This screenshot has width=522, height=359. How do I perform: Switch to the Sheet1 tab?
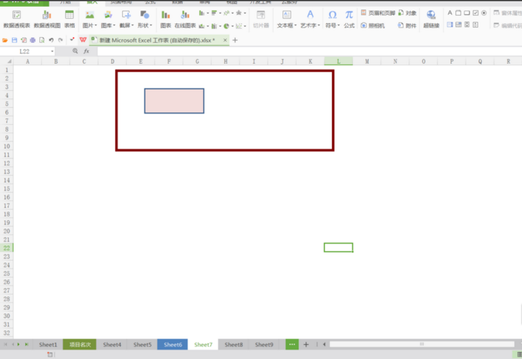pos(48,345)
